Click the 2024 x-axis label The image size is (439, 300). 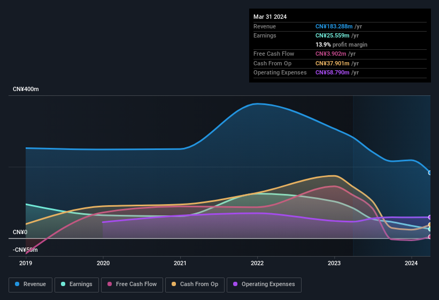click(411, 263)
